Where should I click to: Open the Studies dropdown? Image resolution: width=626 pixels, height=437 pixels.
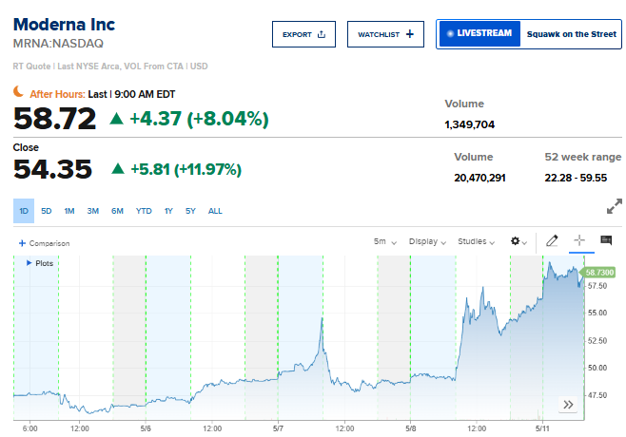click(x=477, y=241)
